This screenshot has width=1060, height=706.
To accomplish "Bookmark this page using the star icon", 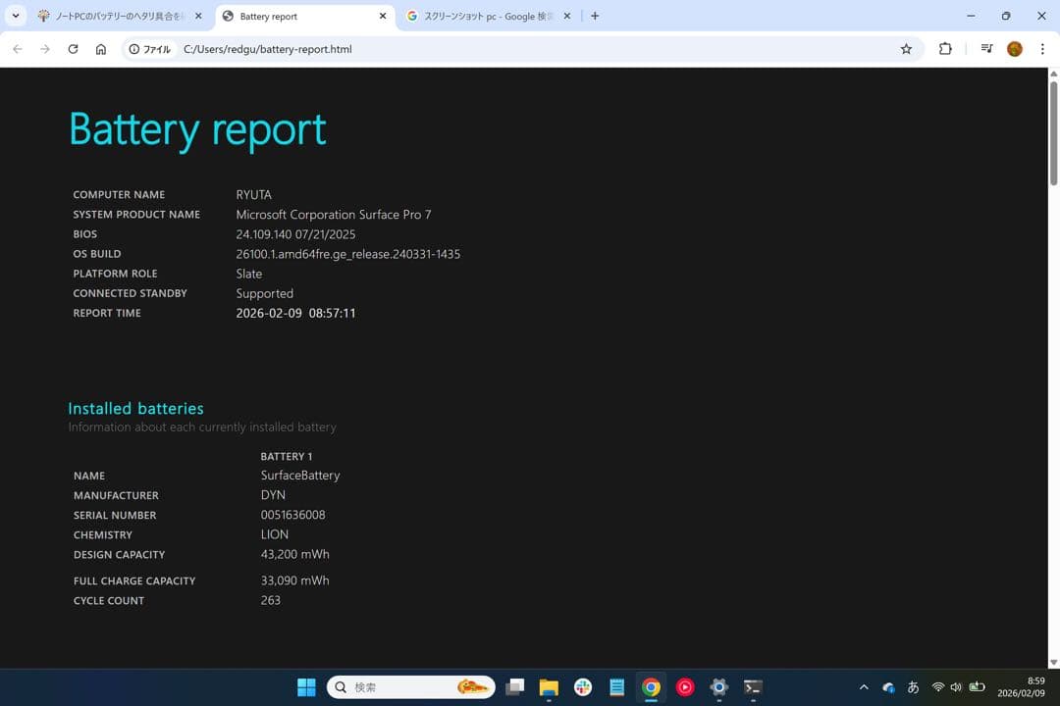I will pyautogui.click(x=906, y=48).
